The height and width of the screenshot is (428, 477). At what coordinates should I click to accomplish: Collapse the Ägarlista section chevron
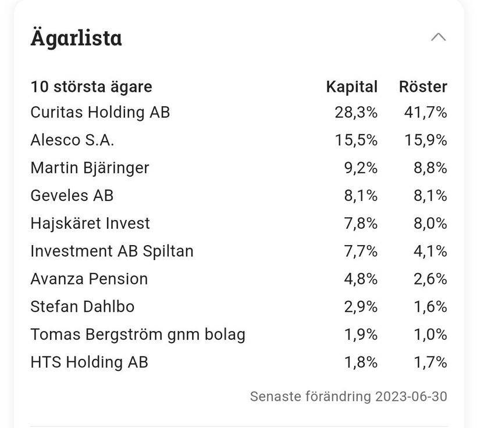(438, 38)
